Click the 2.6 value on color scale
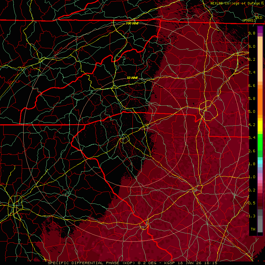 [252, 151]
